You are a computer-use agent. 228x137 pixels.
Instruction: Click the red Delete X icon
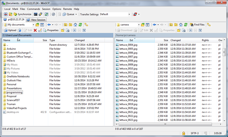[35, 30]
